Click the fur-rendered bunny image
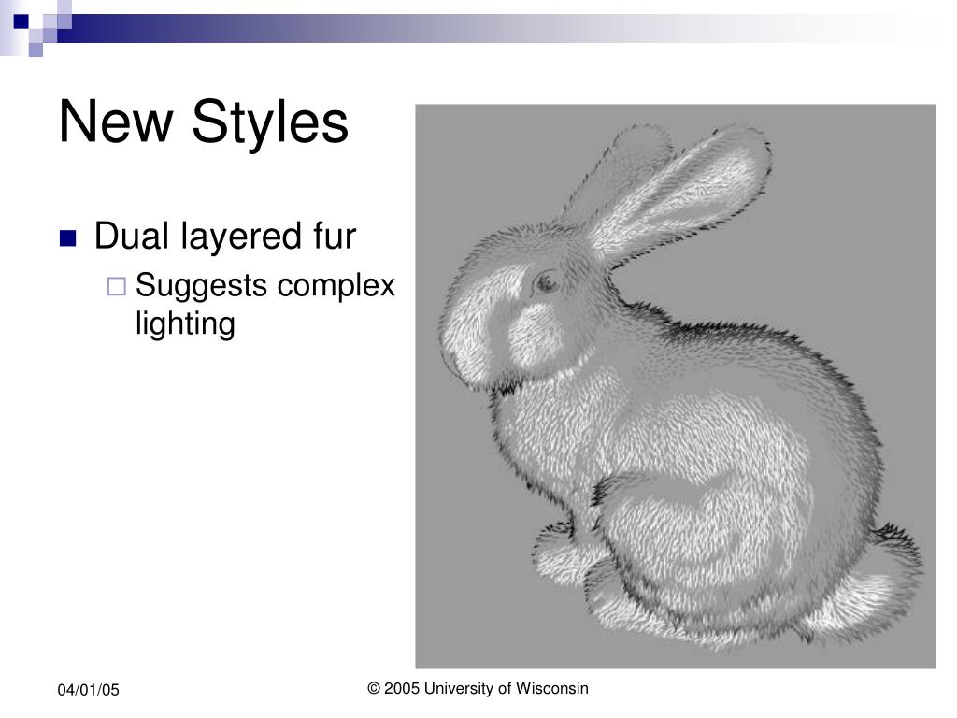The height and width of the screenshot is (718, 957). (675, 386)
